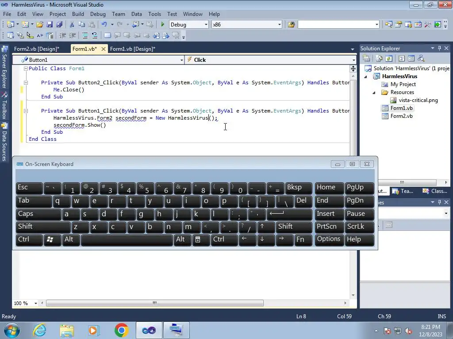Refresh Solution Explorer with green arrows icon
This screenshot has height=339, width=453.
(x=389, y=59)
